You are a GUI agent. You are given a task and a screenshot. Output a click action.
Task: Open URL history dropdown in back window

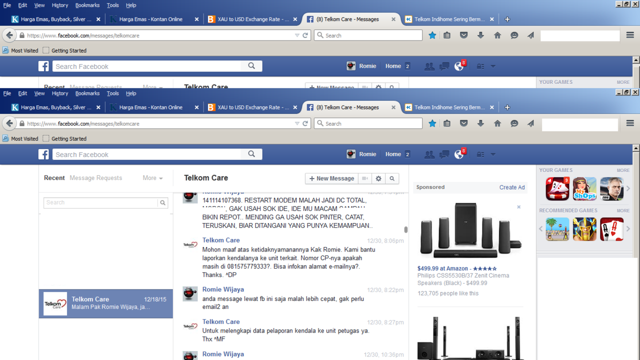pos(297,35)
